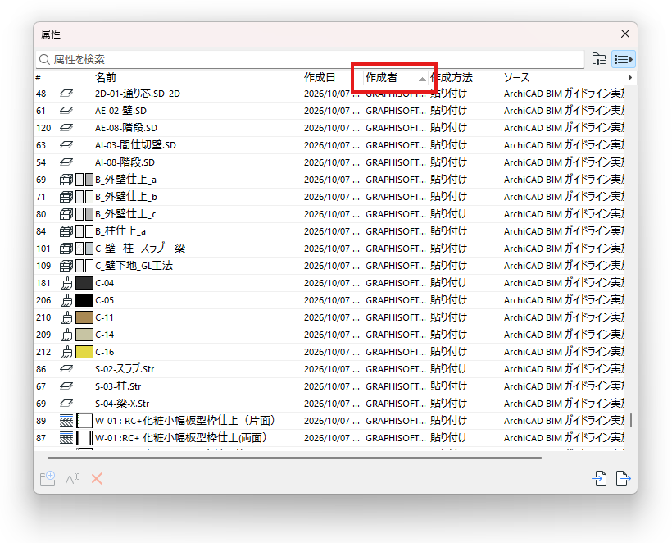
Task: Click the composite icon of W-01 両面 row
Action: [66, 438]
